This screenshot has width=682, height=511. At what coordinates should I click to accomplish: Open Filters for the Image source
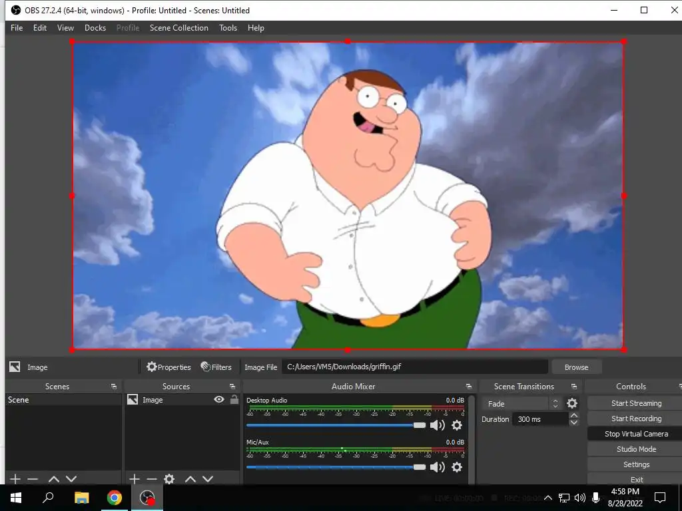point(216,367)
